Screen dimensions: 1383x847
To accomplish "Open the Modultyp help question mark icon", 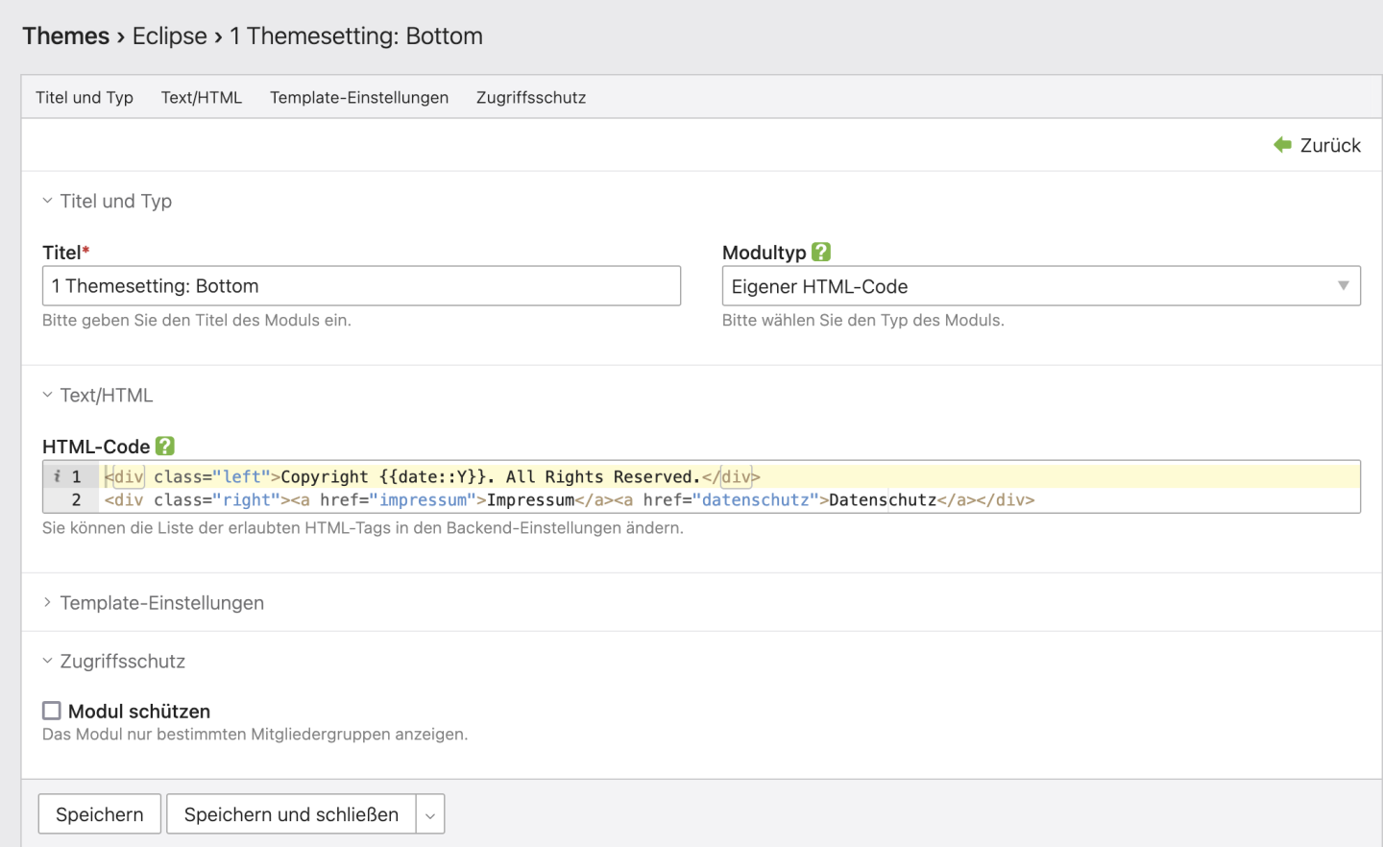I will (821, 252).
